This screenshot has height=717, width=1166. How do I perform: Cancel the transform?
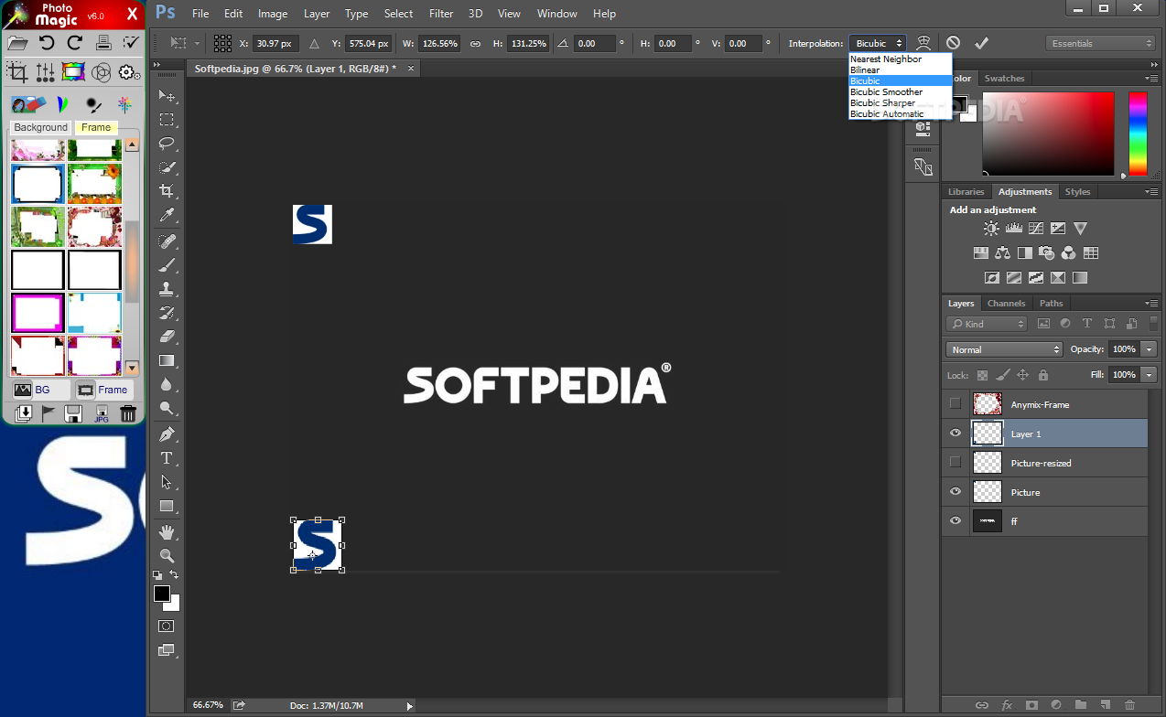pyautogui.click(x=953, y=43)
